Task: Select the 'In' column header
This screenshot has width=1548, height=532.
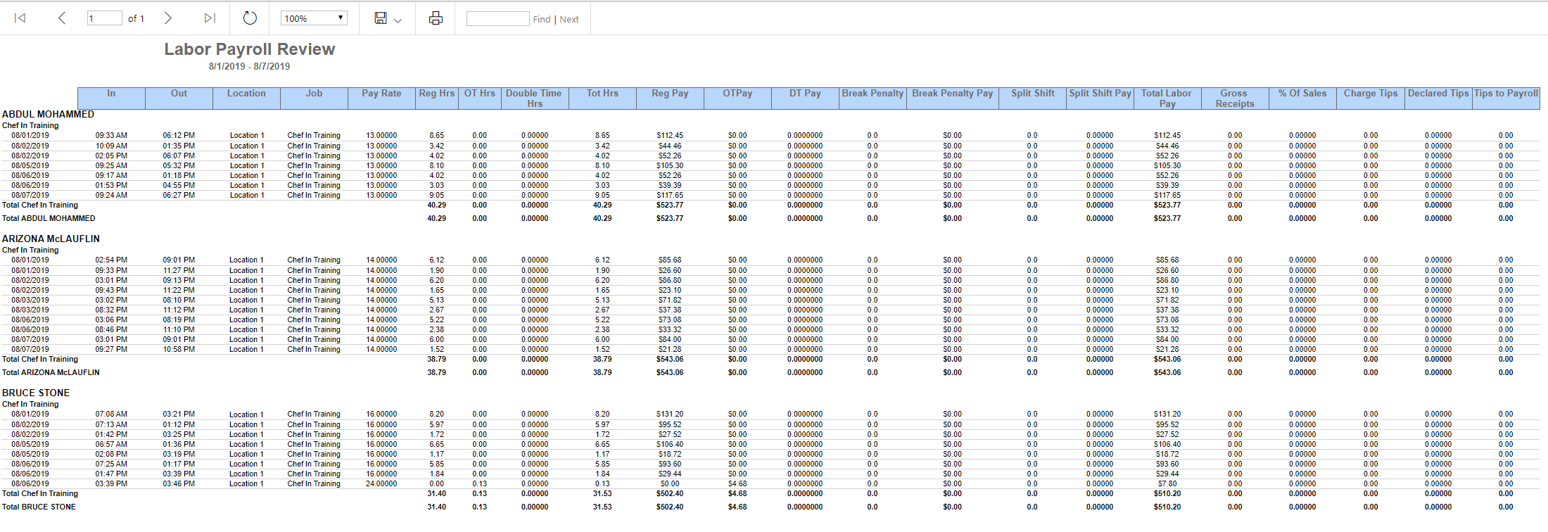Action: [111, 99]
